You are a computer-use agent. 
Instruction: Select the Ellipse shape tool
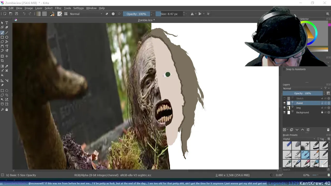(x=7, y=37)
